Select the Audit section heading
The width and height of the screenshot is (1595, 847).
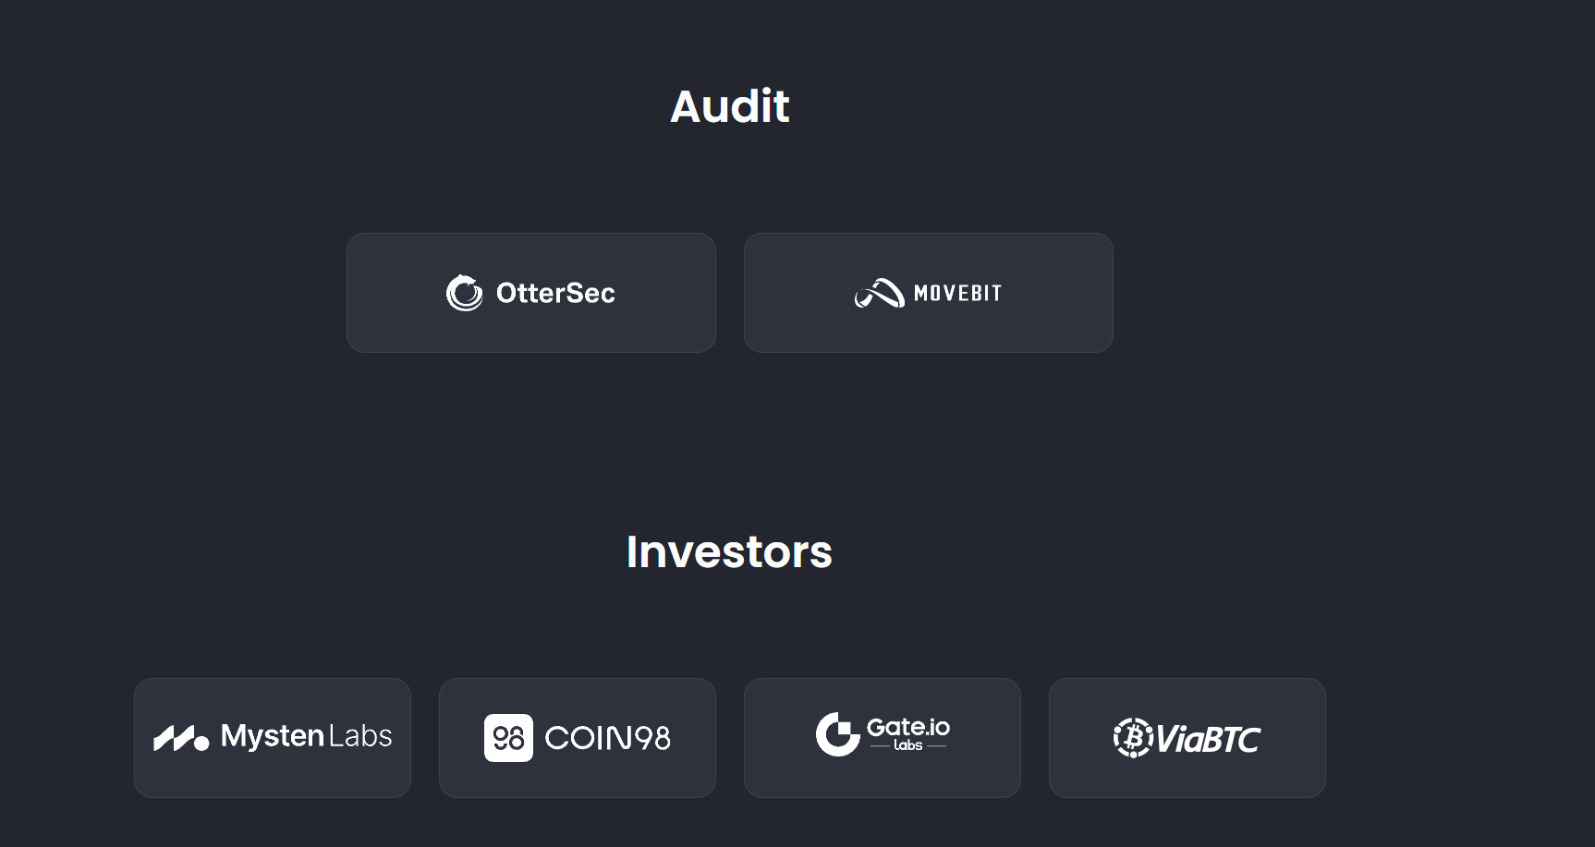730,106
